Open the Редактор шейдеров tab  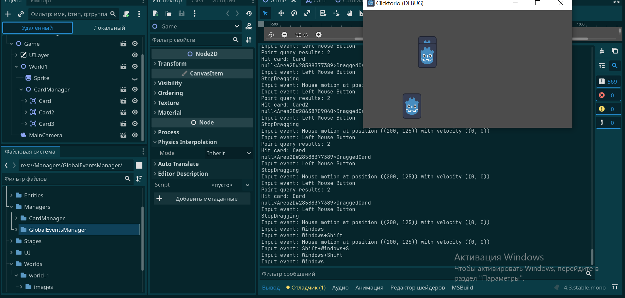[x=418, y=288]
